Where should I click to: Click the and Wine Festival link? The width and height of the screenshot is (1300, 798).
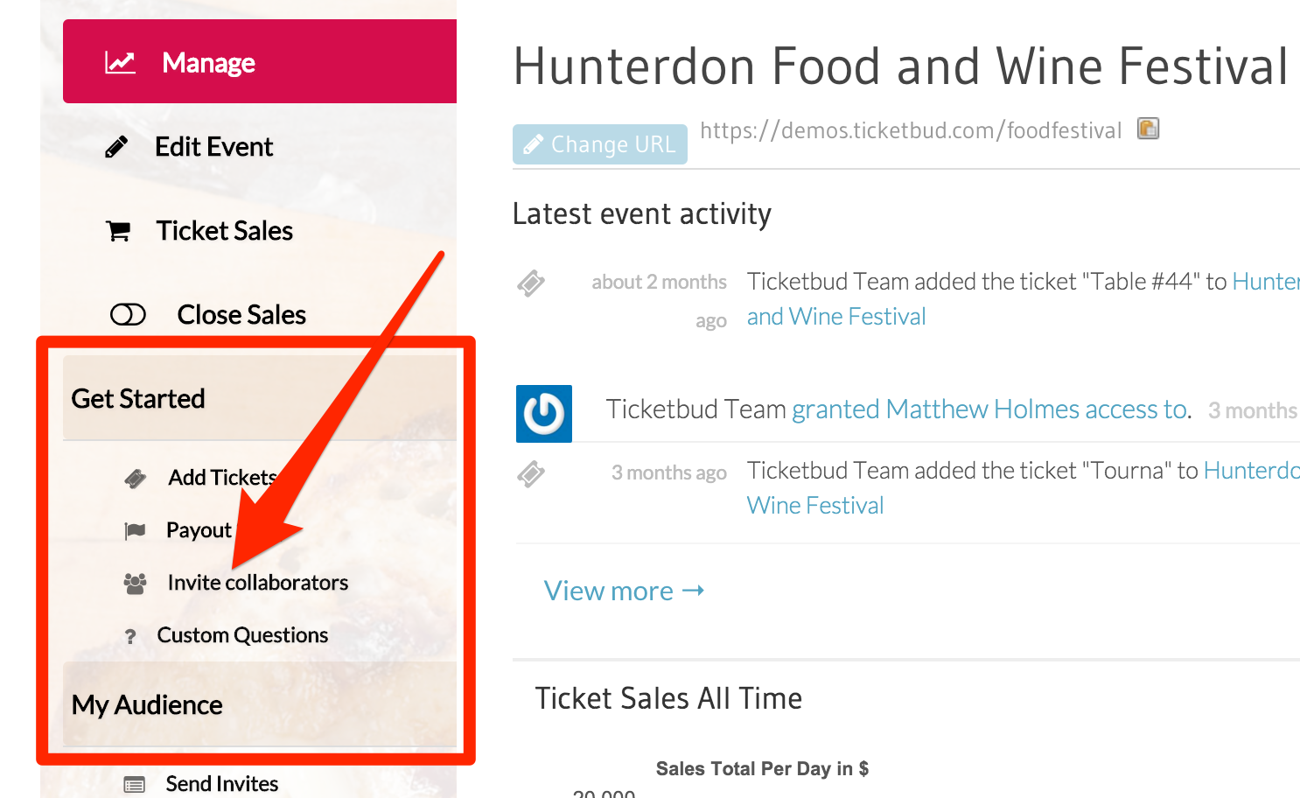[x=835, y=317]
